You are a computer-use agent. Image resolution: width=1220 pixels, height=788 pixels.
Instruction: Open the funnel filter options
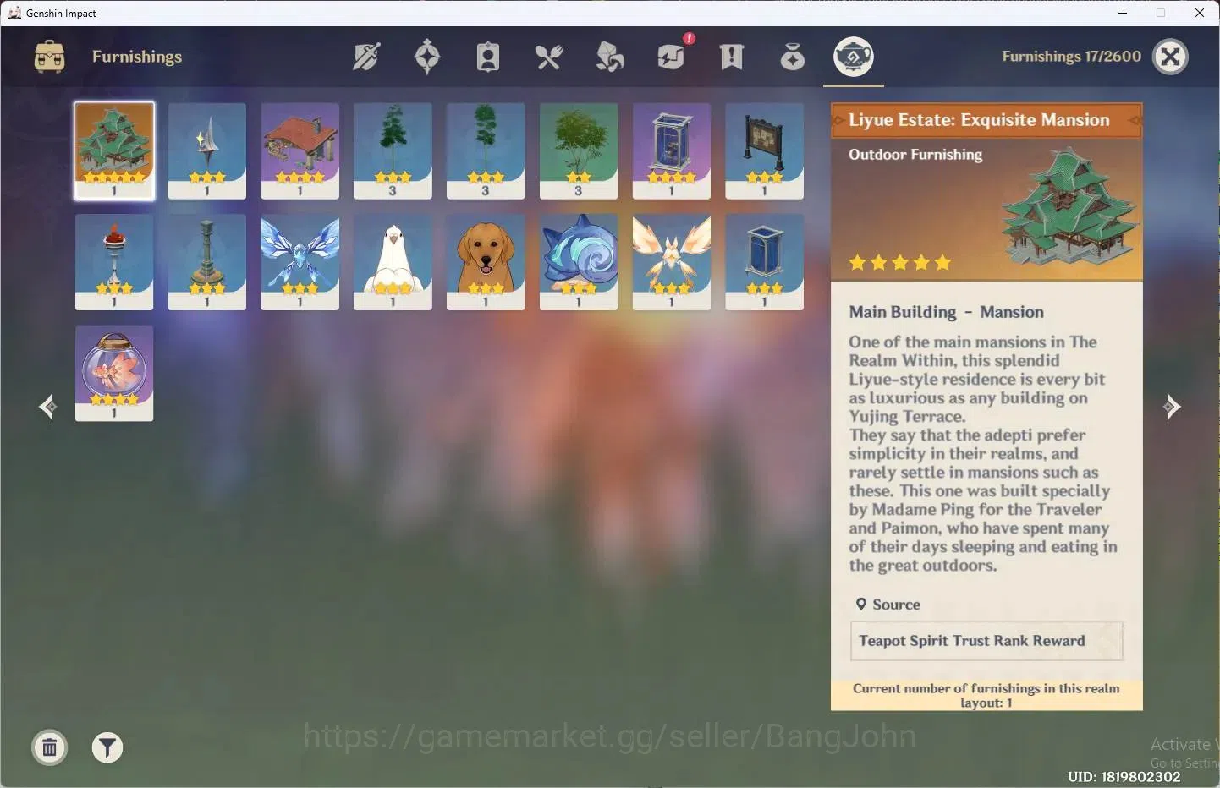point(107,747)
